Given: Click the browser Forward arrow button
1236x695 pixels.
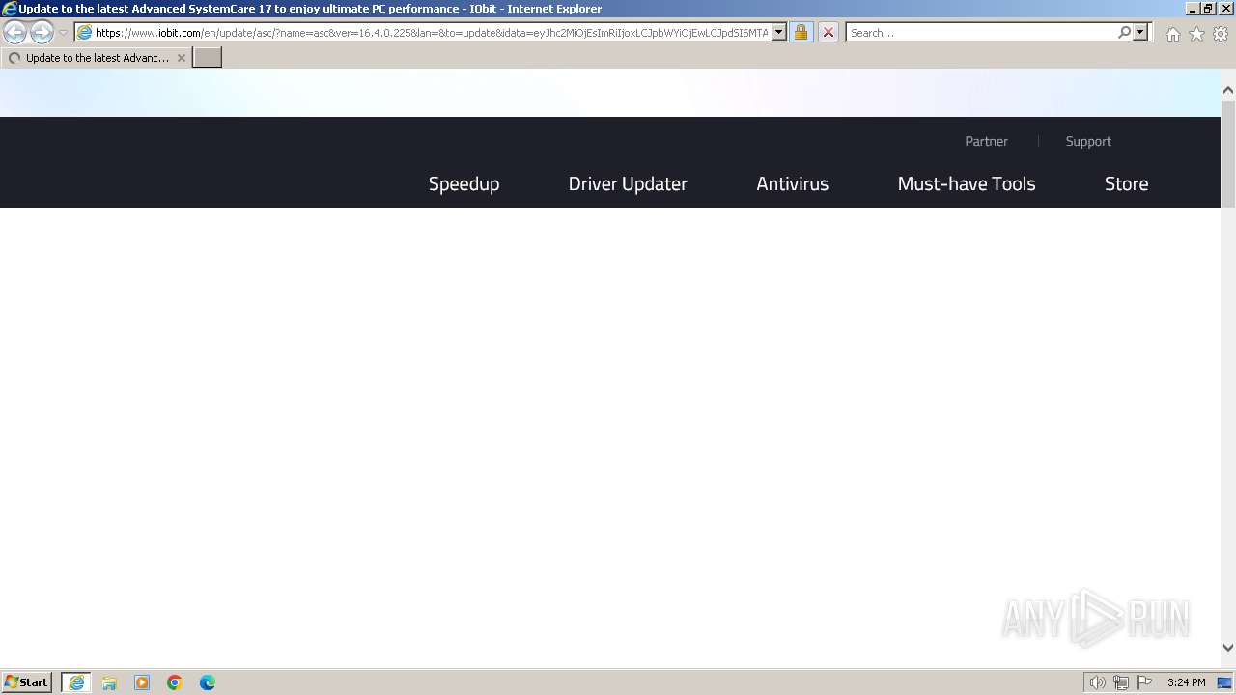Looking at the screenshot, I should pos(42,32).
